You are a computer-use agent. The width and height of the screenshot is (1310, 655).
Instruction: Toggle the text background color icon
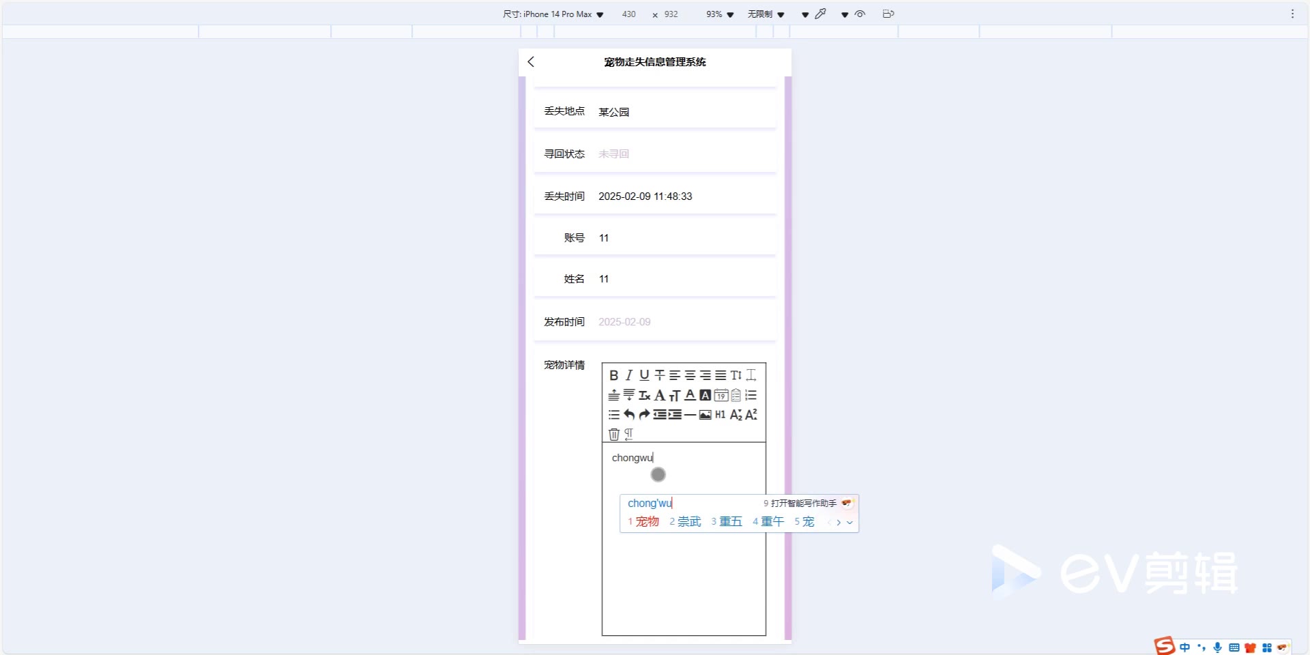[705, 395]
